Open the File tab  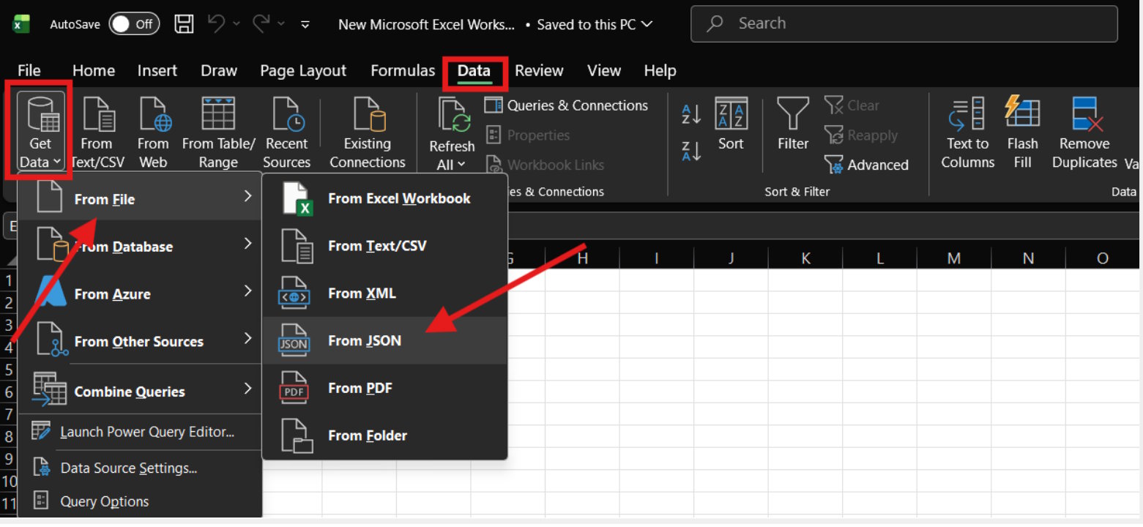point(29,71)
